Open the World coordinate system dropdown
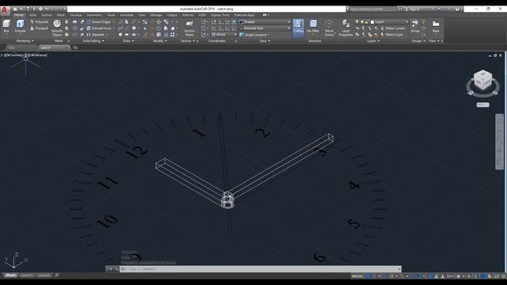Viewport: 507px width, 285px height. coord(224,35)
